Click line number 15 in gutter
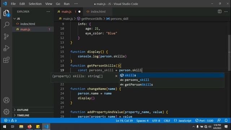 tap(62, 52)
